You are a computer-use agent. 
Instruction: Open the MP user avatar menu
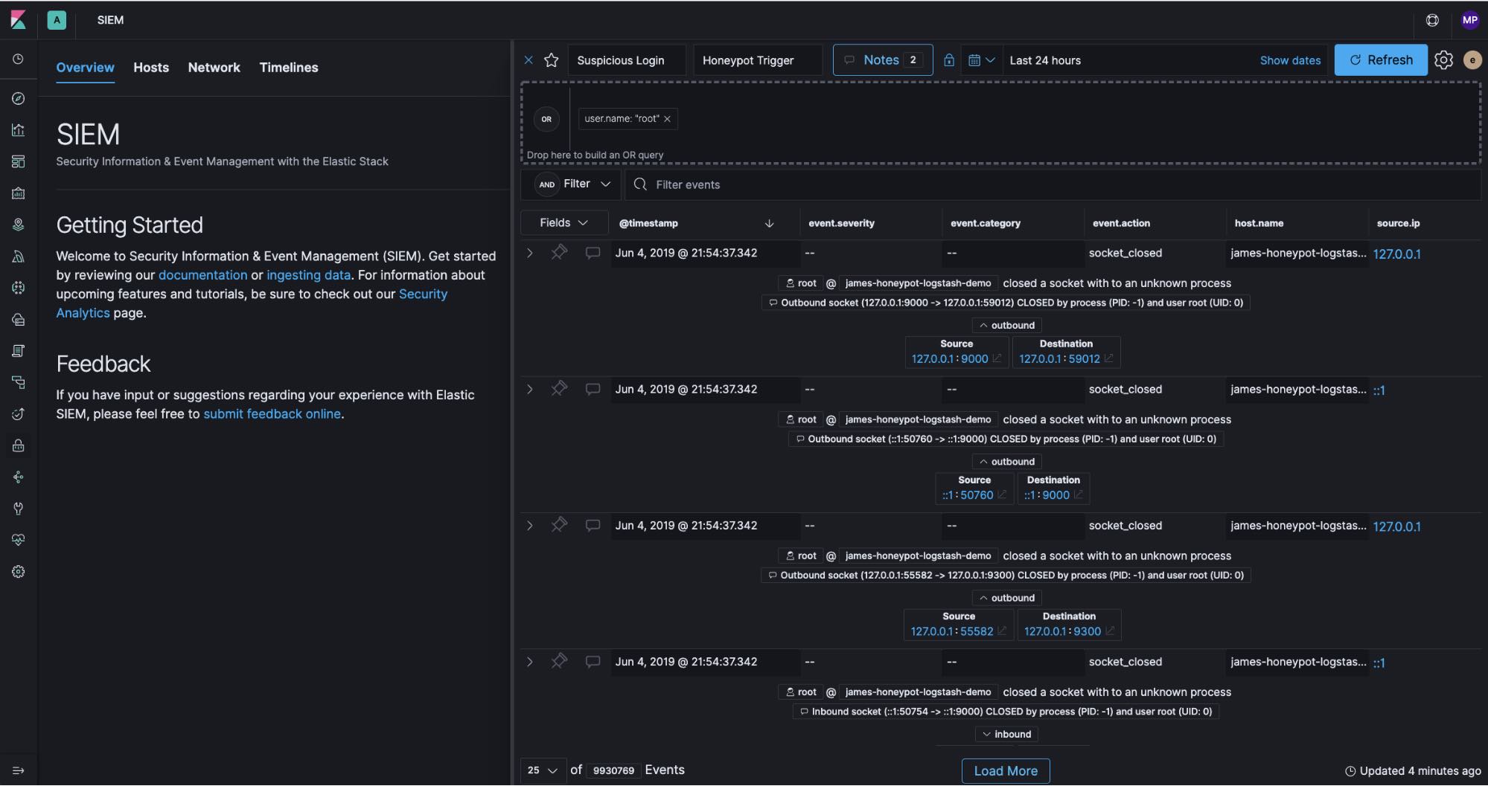(1469, 20)
